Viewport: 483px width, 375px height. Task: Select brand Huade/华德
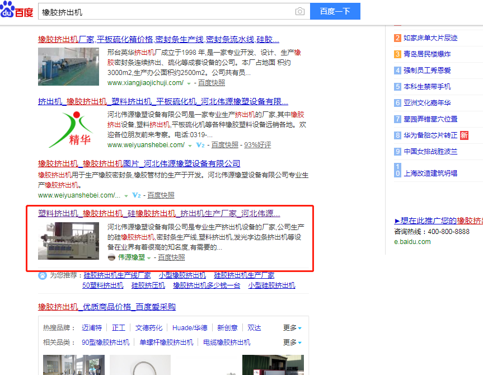pos(190,327)
